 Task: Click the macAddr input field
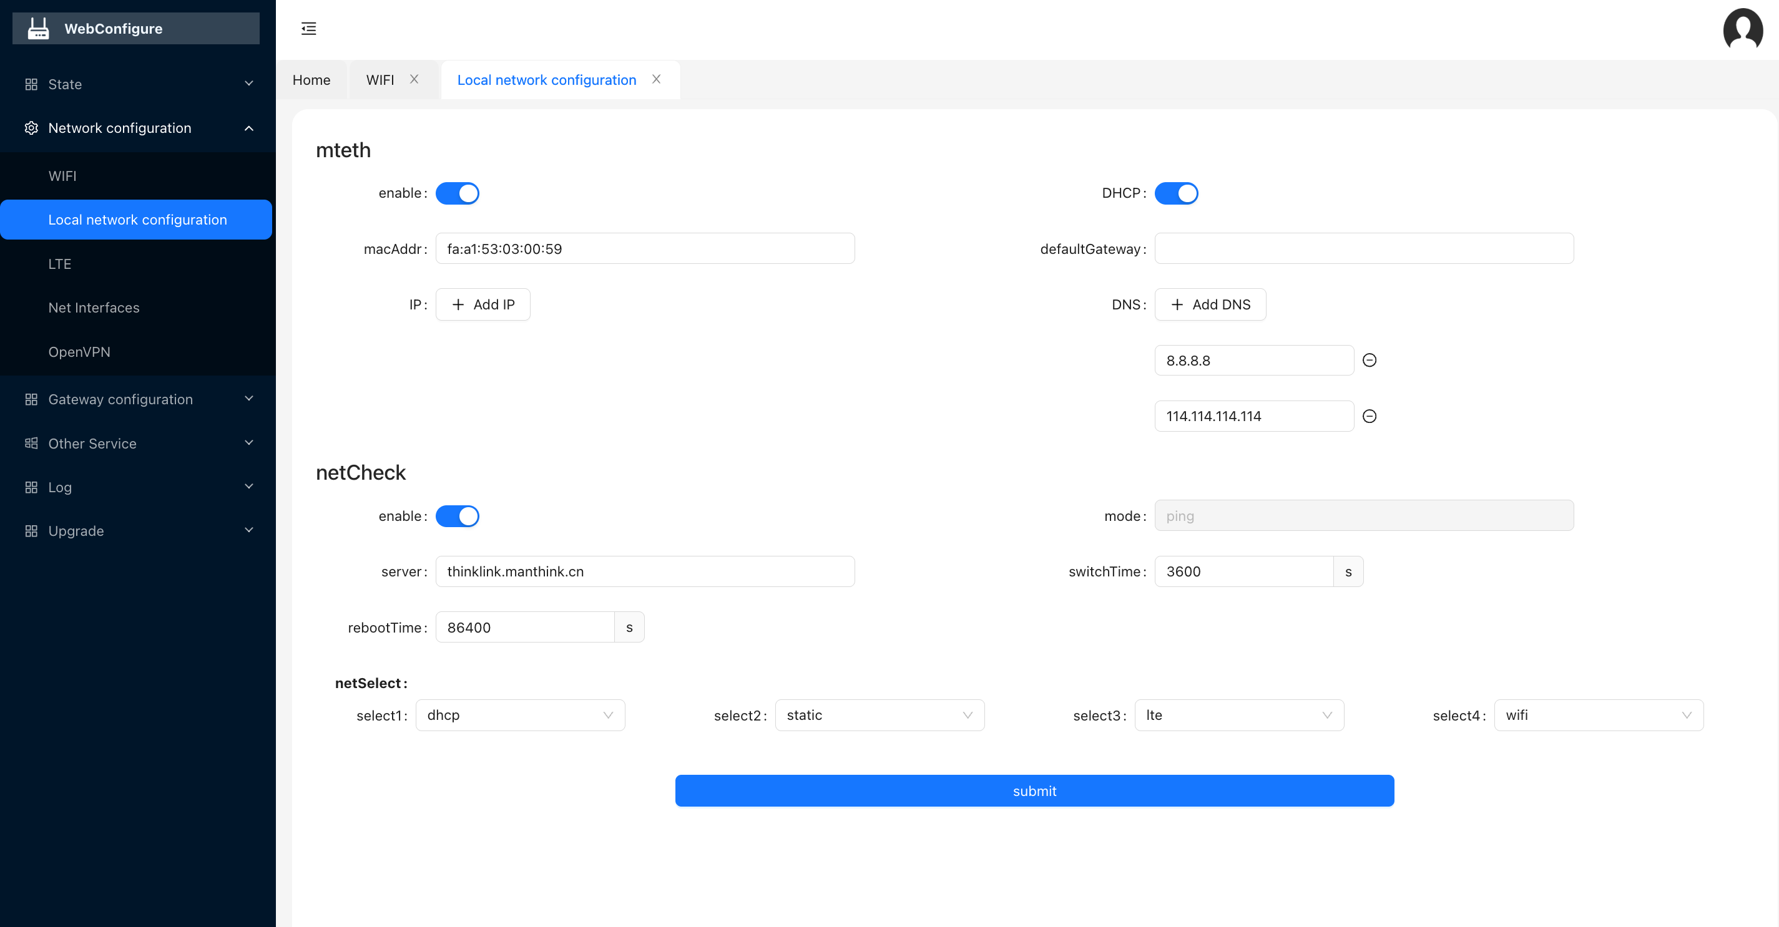(645, 248)
